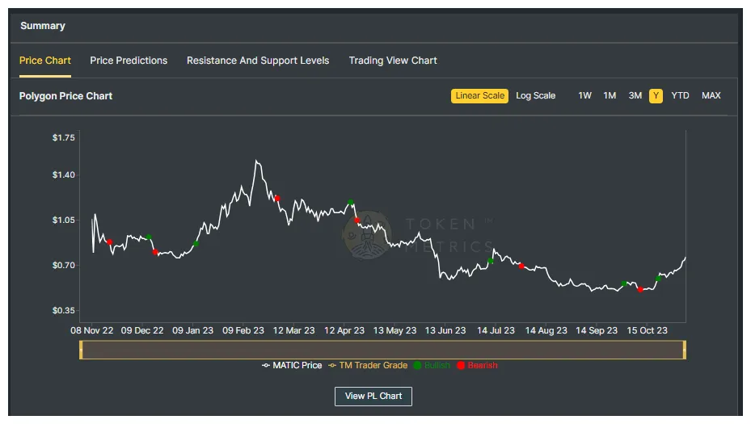Click the $0.35 axis label
The image size is (751, 424).
coord(64,311)
